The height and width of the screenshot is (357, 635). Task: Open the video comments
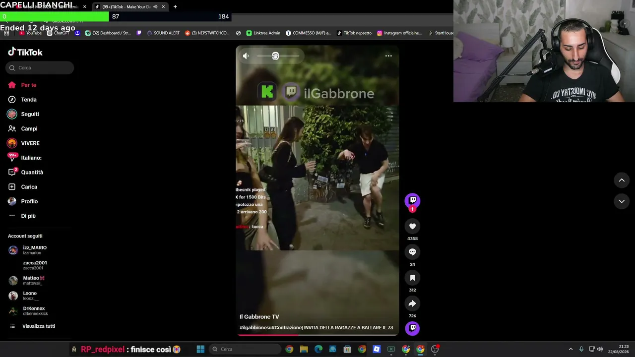412,252
